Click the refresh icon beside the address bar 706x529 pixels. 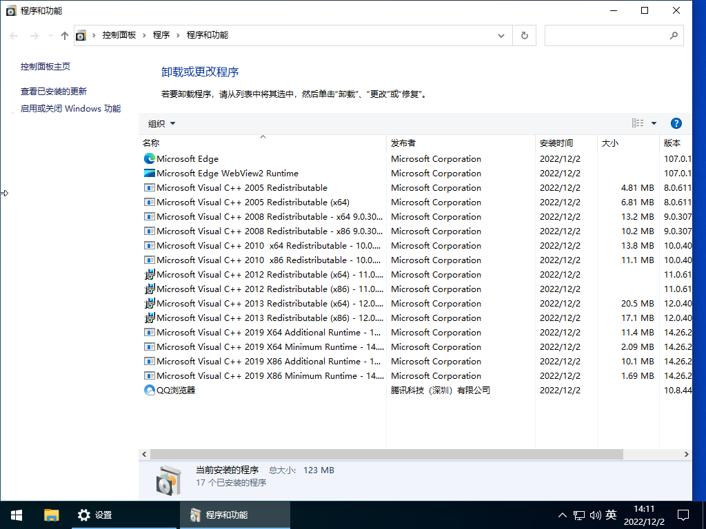pyautogui.click(x=524, y=35)
